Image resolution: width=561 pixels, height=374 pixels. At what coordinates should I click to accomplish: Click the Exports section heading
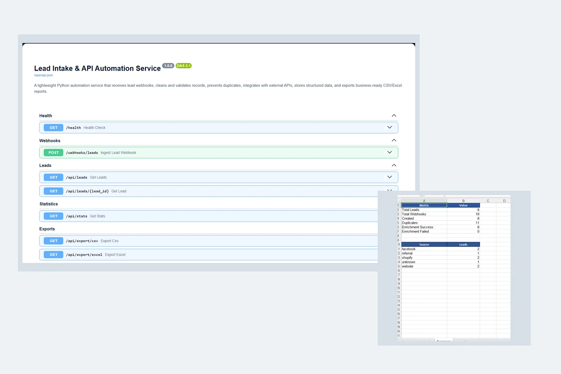(47, 229)
